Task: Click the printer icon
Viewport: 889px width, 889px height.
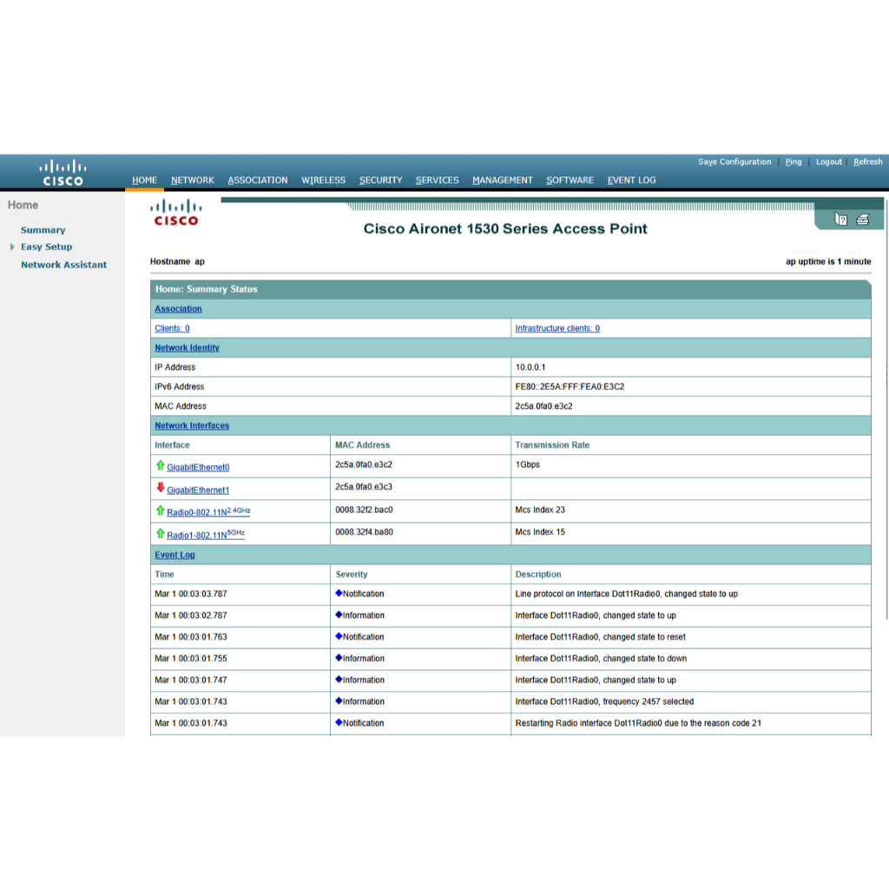Action: (x=862, y=220)
